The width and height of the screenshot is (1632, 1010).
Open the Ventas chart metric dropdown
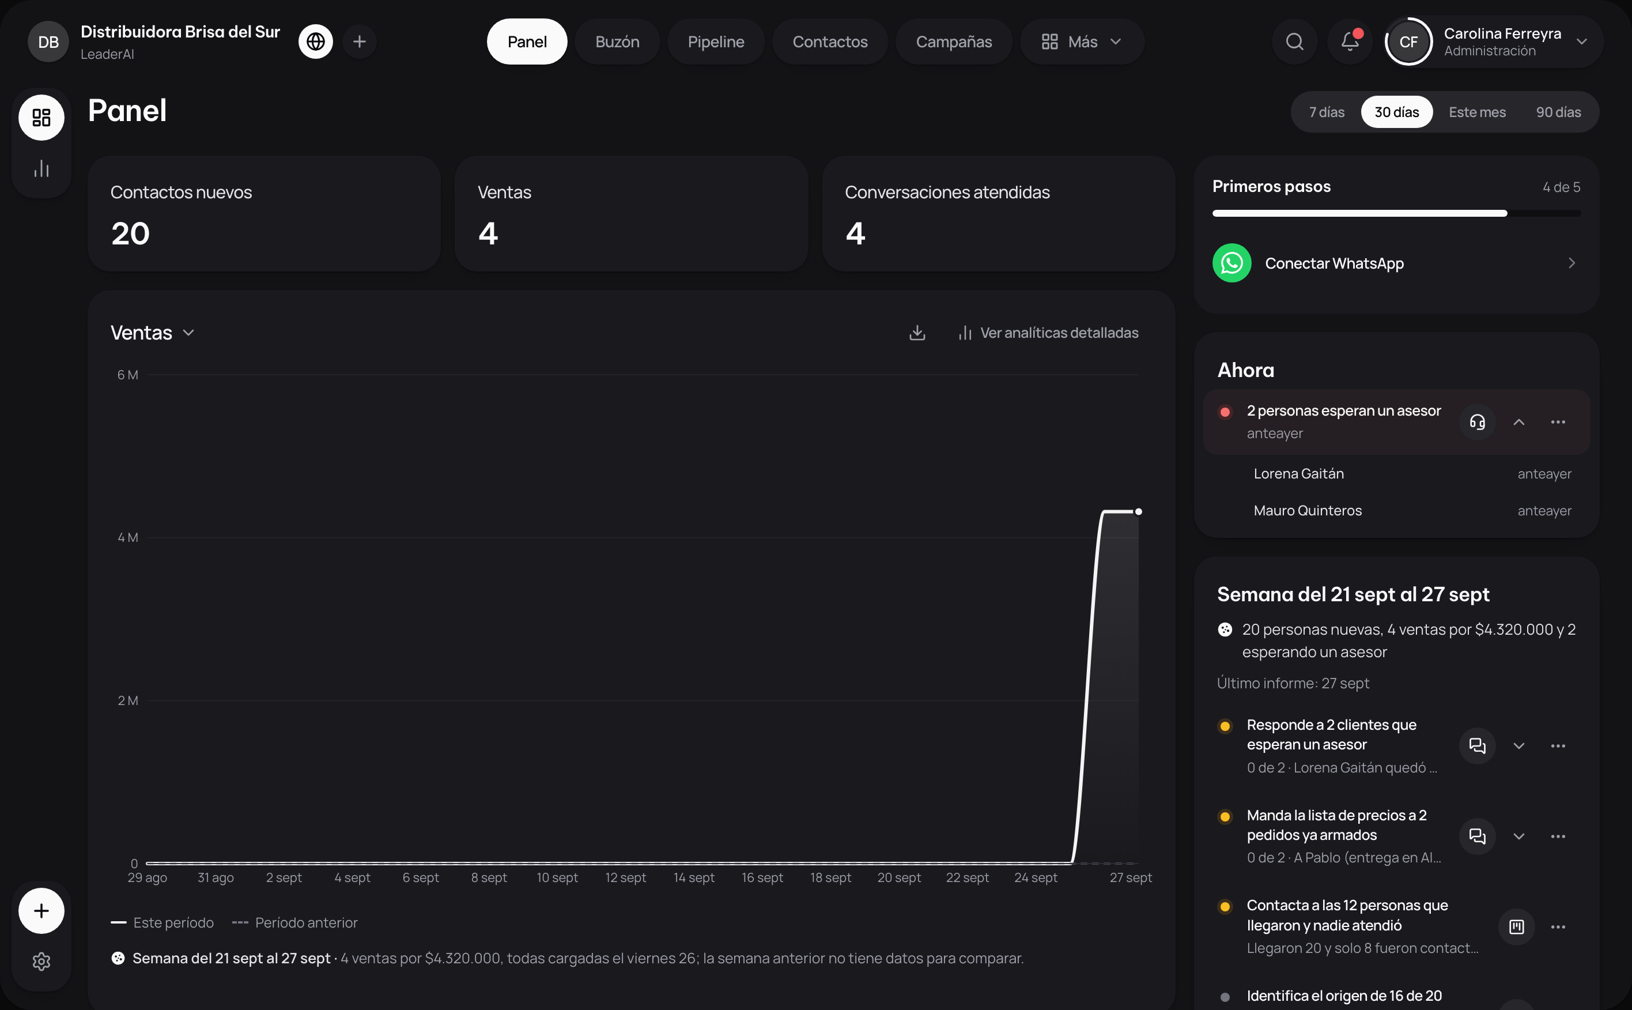click(x=152, y=333)
